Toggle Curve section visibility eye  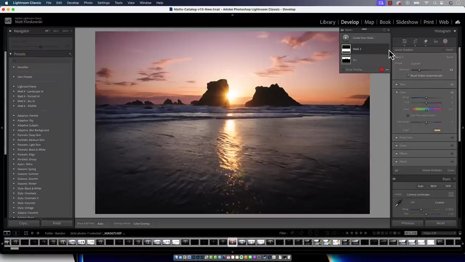pyautogui.click(x=452, y=146)
